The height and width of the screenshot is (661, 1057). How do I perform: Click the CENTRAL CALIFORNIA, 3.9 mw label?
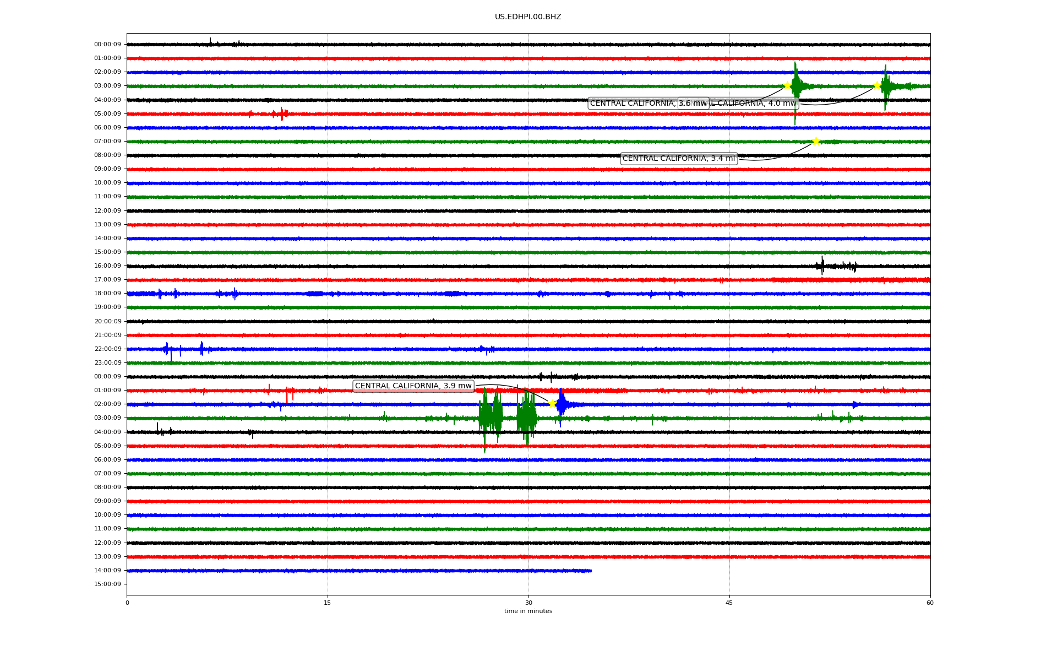[413, 386]
